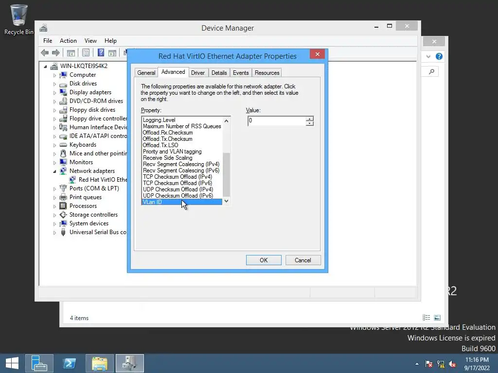Expand the Keyboards node
Image resolution: width=498 pixels, height=373 pixels.
(54, 145)
